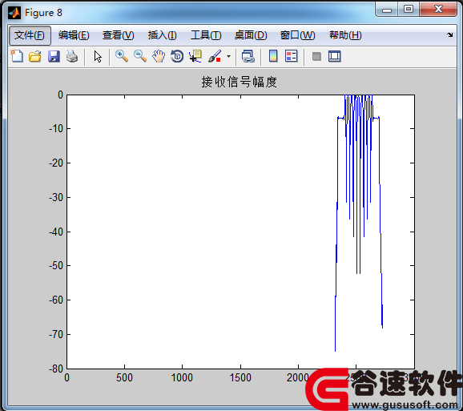Enable the Data Cursor tool
Viewport: 463px width, 411px height.
195,56
